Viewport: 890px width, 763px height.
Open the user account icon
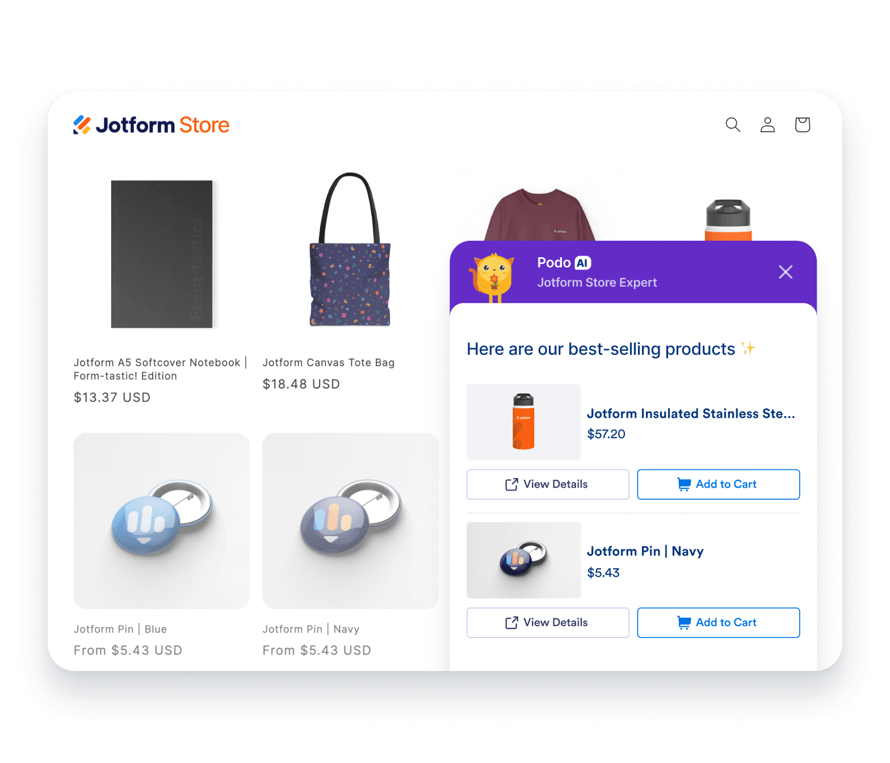[x=767, y=125]
